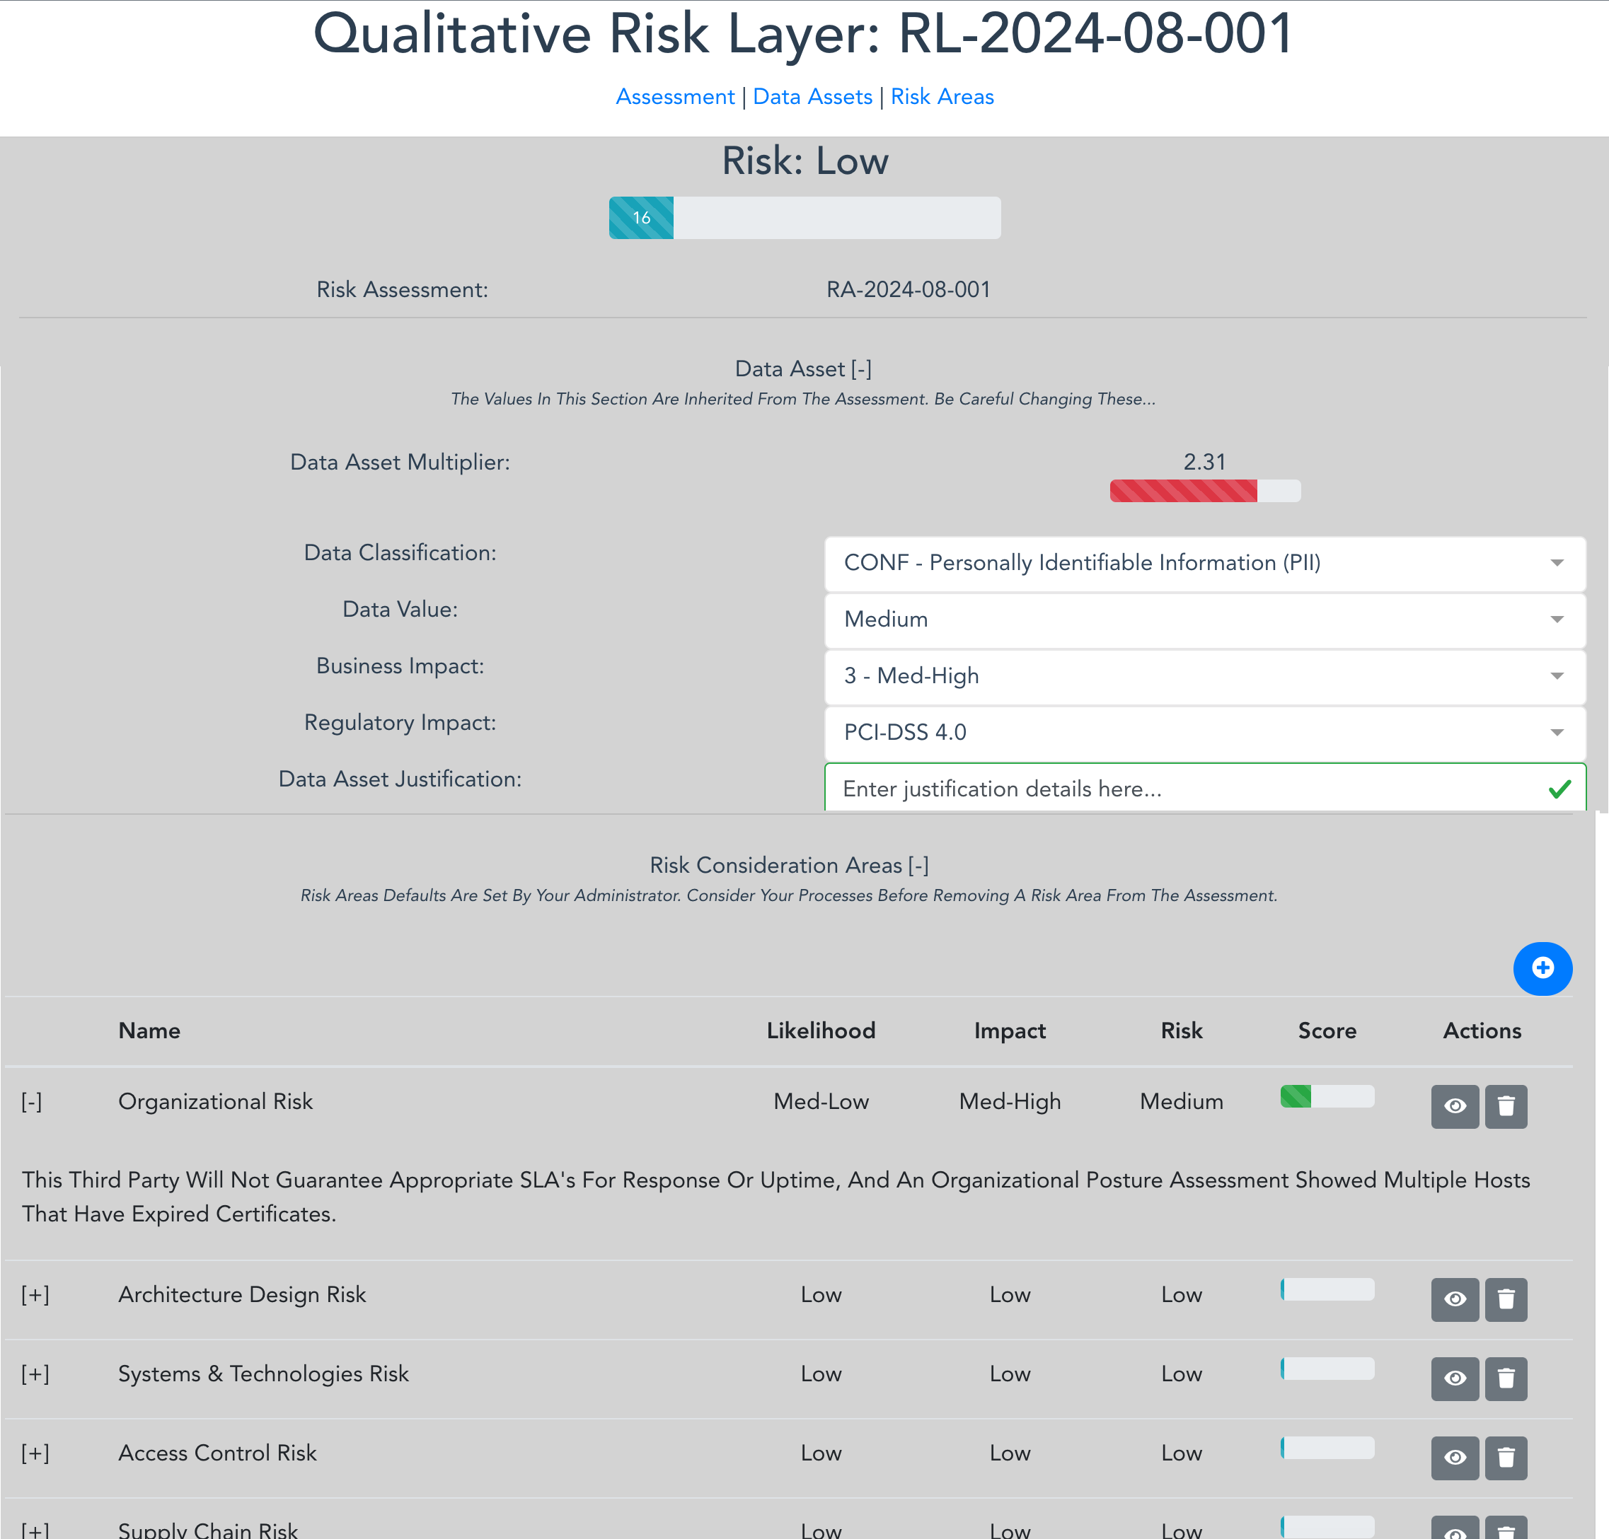
Task: Open the Regulatory Impact dropdown
Action: 1204,732
